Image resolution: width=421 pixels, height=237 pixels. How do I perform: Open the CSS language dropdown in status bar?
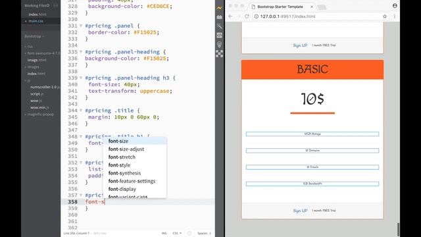click(177, 233)
